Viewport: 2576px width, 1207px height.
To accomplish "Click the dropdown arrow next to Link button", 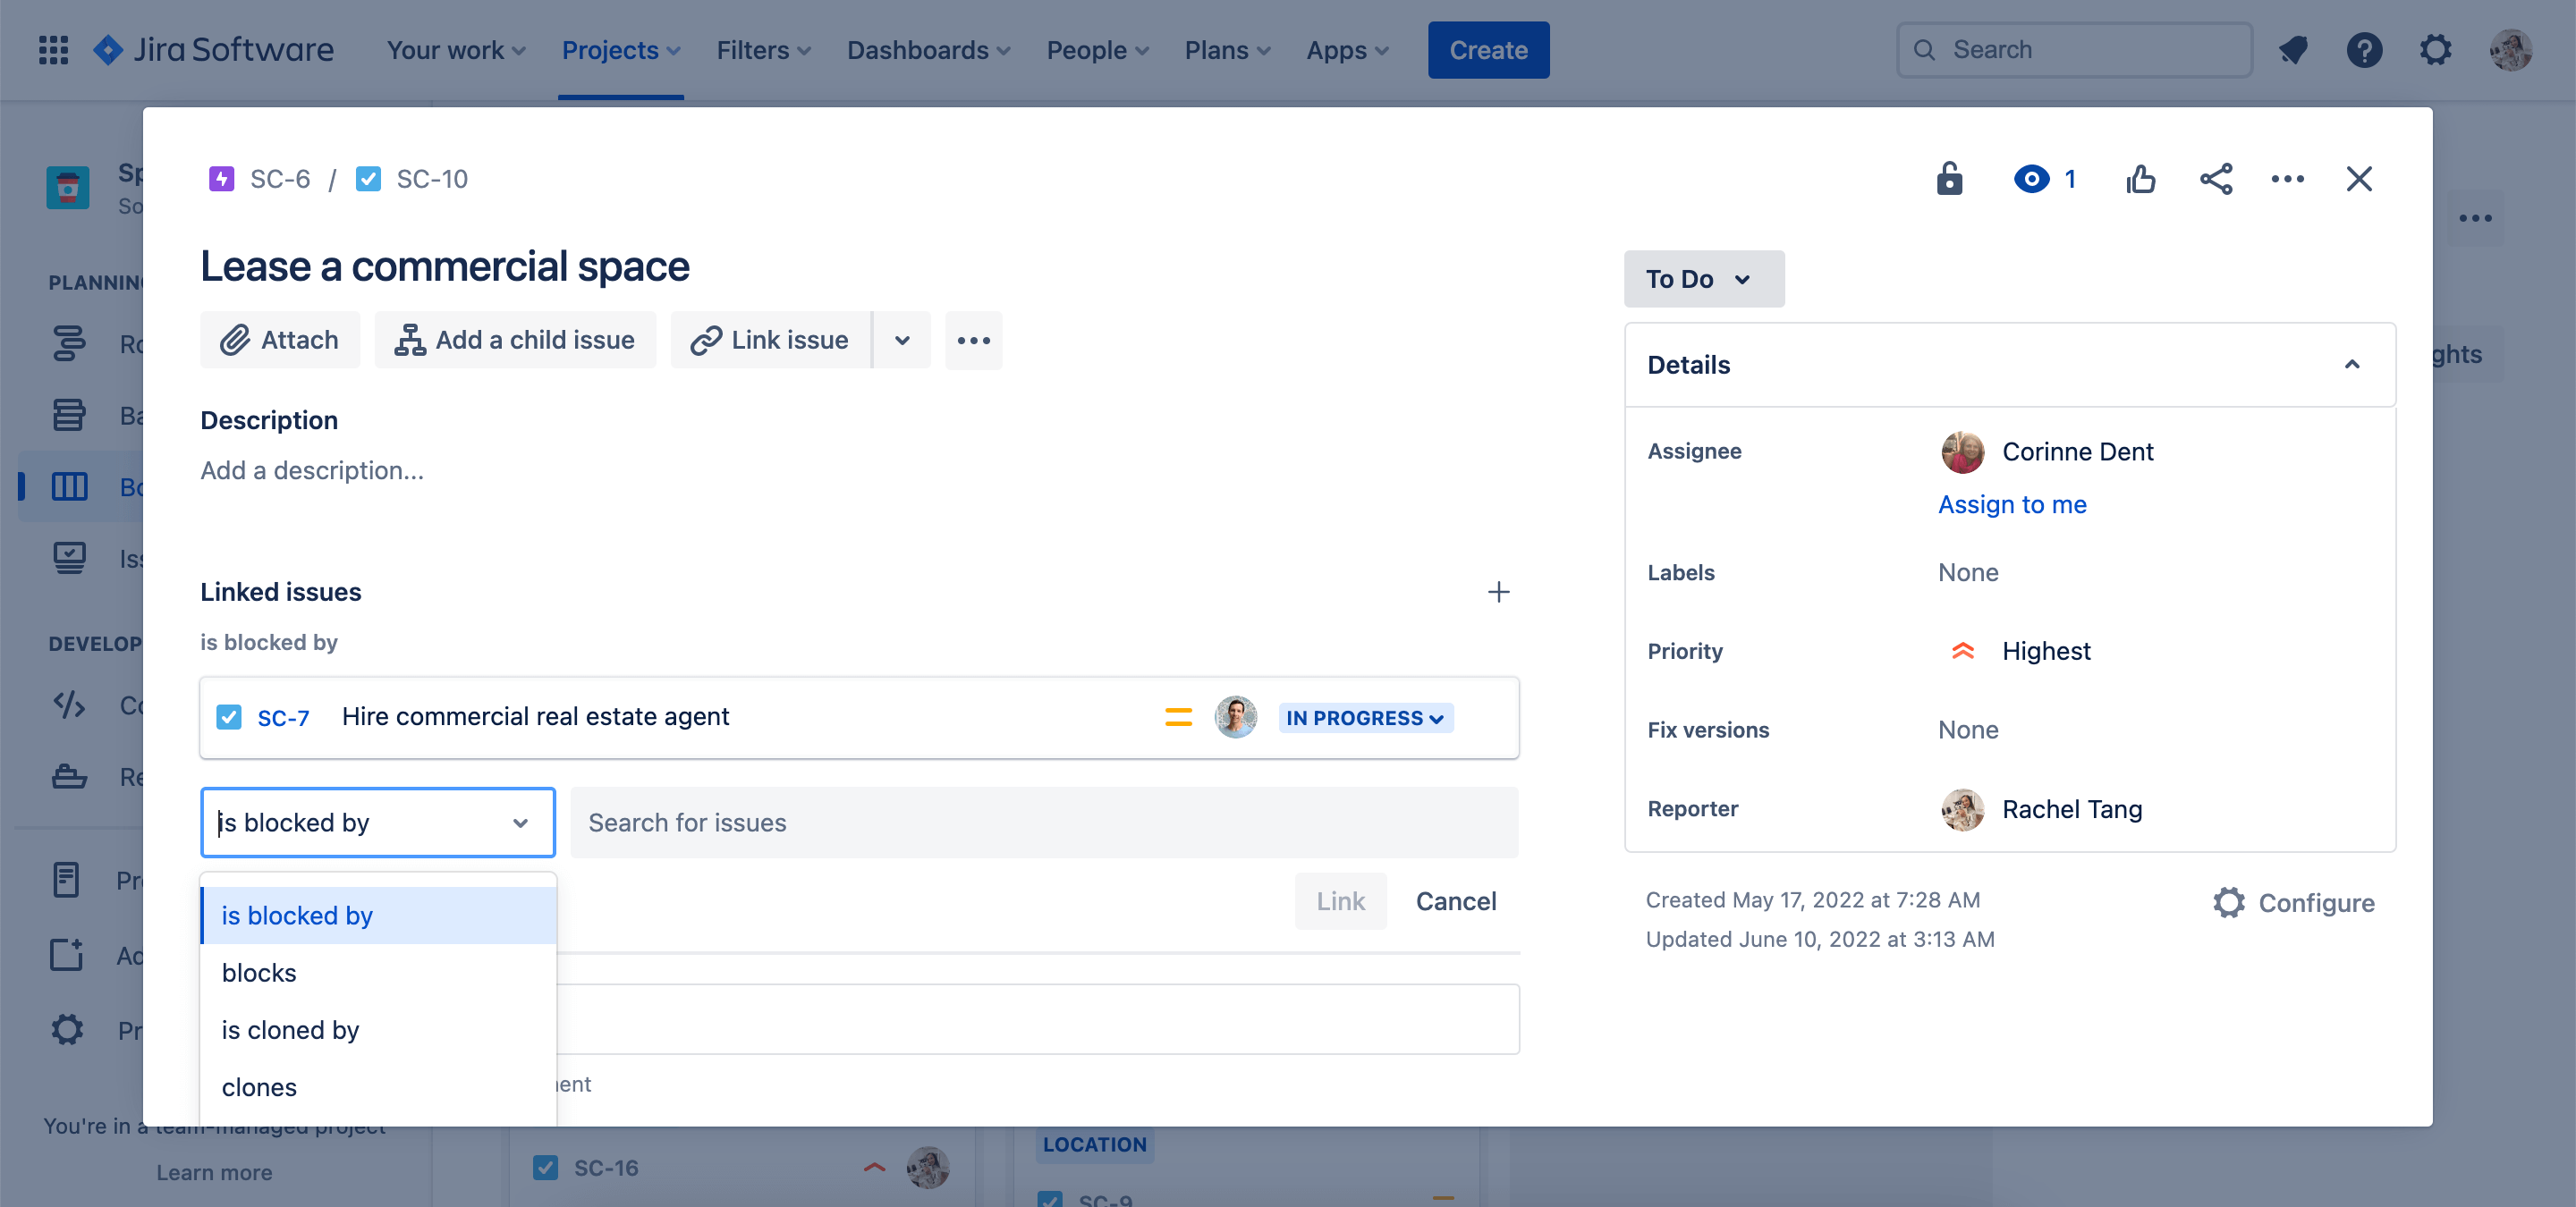I will click(x=902, y=340).
